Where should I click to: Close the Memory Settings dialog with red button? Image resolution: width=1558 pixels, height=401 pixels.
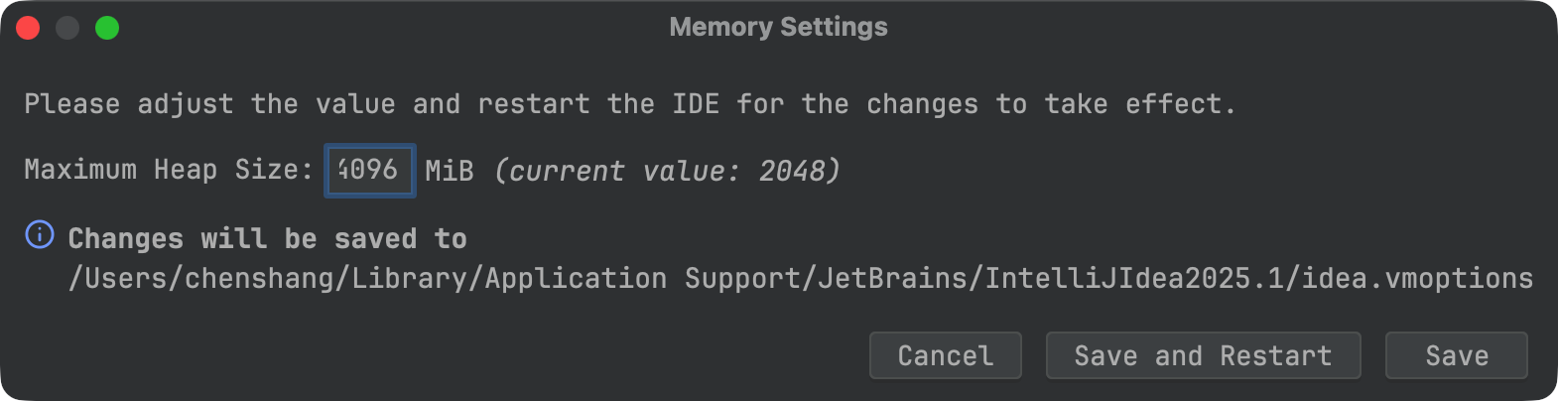[x=28, y=28]
